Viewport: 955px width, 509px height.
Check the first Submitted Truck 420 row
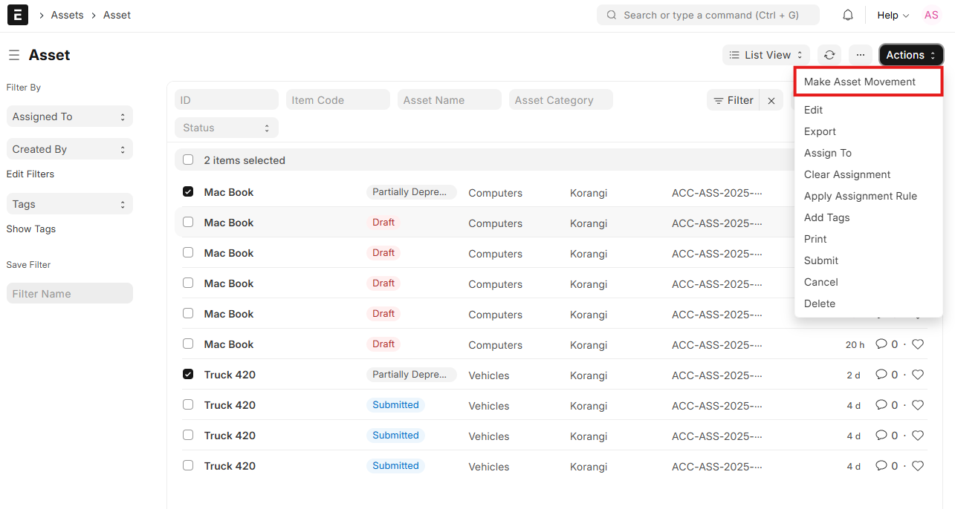click(x=188, y=404)
